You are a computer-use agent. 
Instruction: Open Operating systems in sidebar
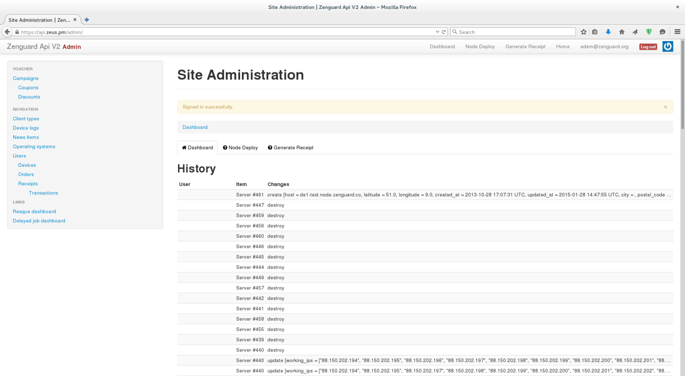click(34, 146)
